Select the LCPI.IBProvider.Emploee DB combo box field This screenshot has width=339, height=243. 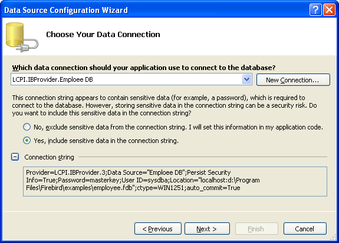[131, 79]
